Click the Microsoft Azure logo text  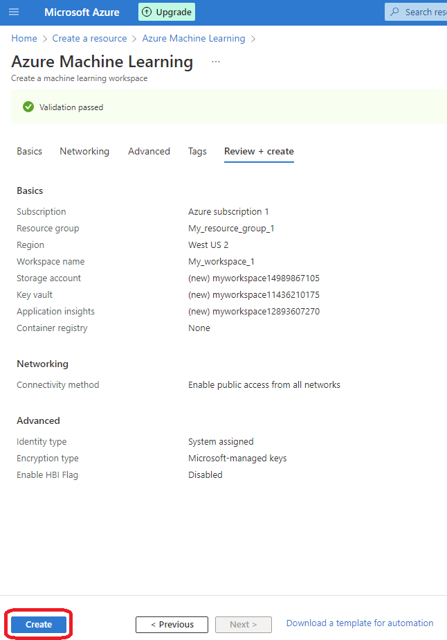82,12
